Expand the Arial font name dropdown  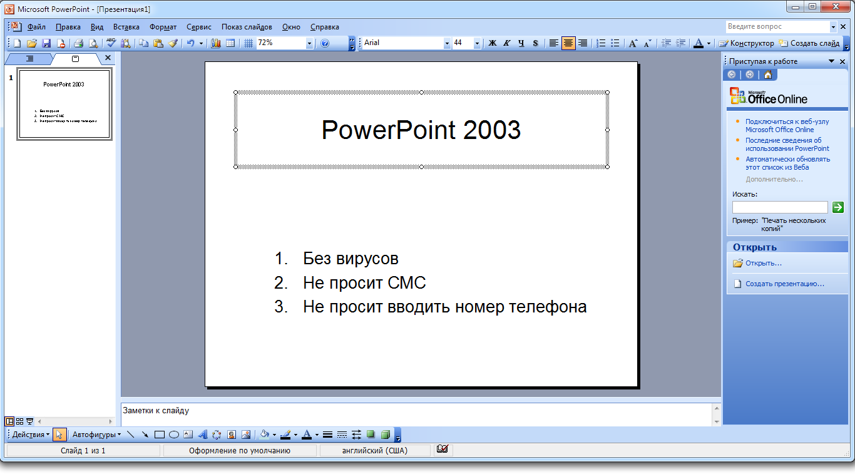pos(447,43)
